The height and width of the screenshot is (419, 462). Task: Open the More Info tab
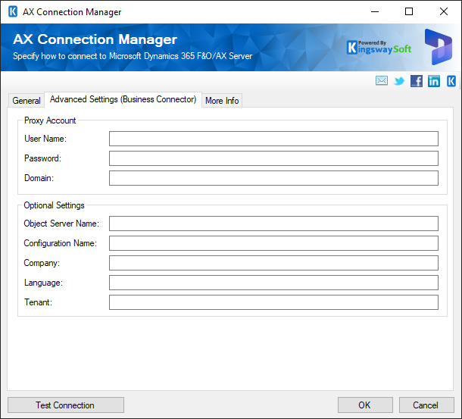(222, 101)
